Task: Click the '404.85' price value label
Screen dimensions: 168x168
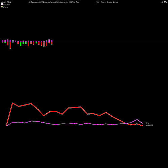Action: pyautogui.click(x=149, y=125)
